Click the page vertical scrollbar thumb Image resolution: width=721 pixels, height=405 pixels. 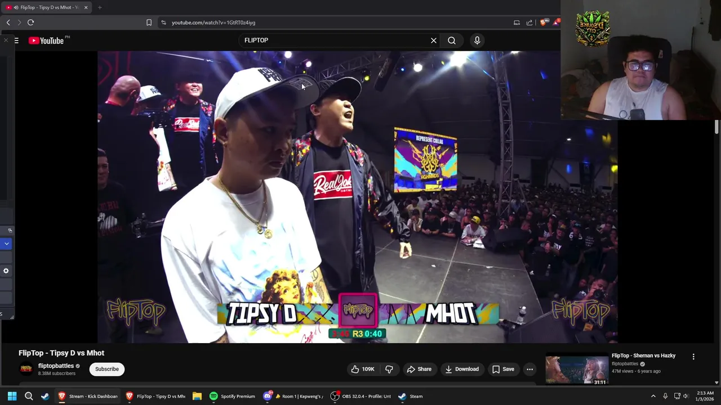coord(716,127)
